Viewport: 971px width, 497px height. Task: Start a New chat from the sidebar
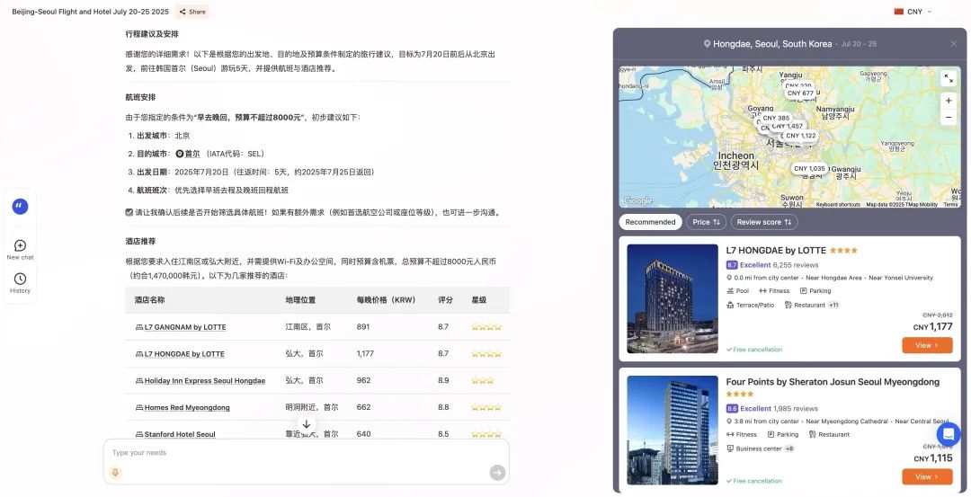tap(20, 250)
